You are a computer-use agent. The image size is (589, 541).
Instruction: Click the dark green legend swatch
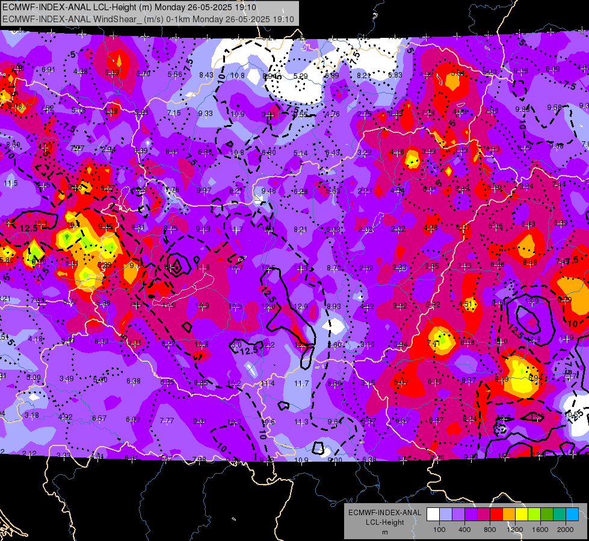[x=546, y=515]
